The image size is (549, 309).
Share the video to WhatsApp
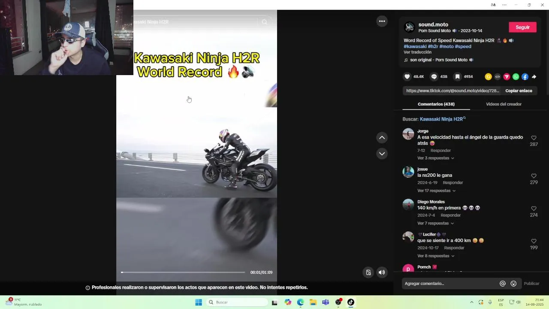tap(516, 77)
